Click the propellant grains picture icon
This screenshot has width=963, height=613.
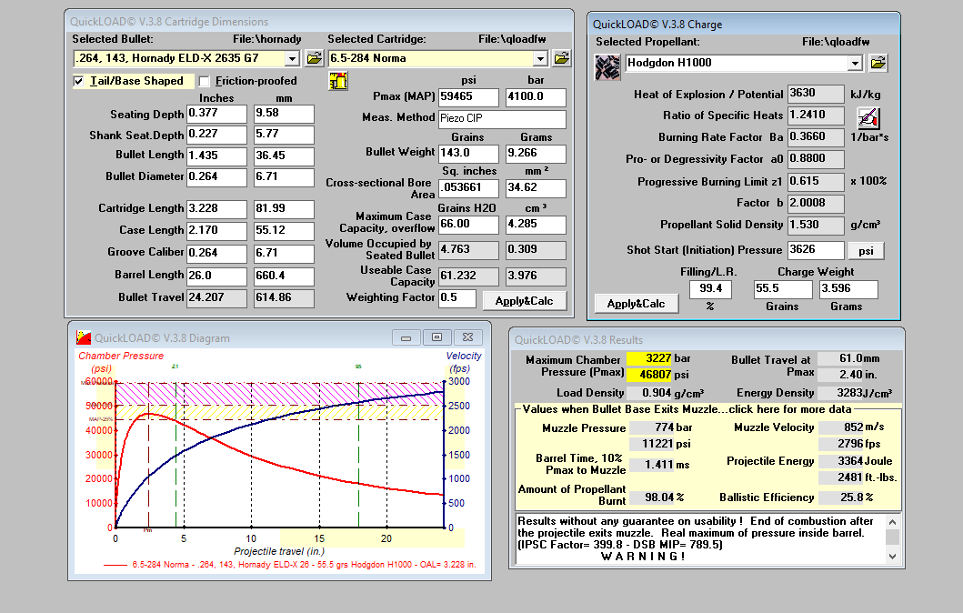[x=607, y=66]
